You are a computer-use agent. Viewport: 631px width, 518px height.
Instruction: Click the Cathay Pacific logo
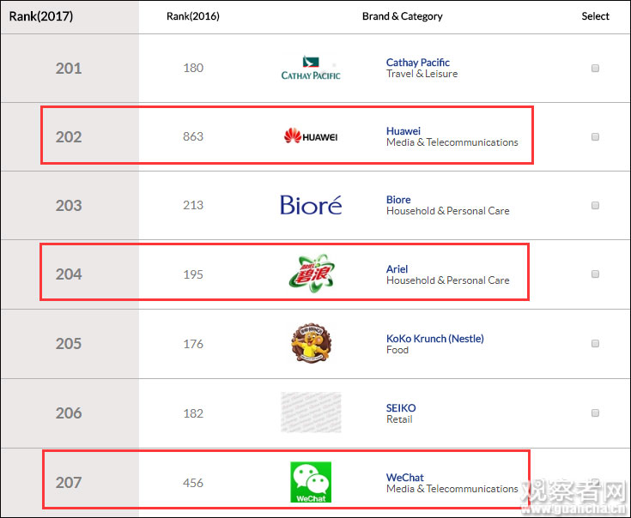[311, 68]
